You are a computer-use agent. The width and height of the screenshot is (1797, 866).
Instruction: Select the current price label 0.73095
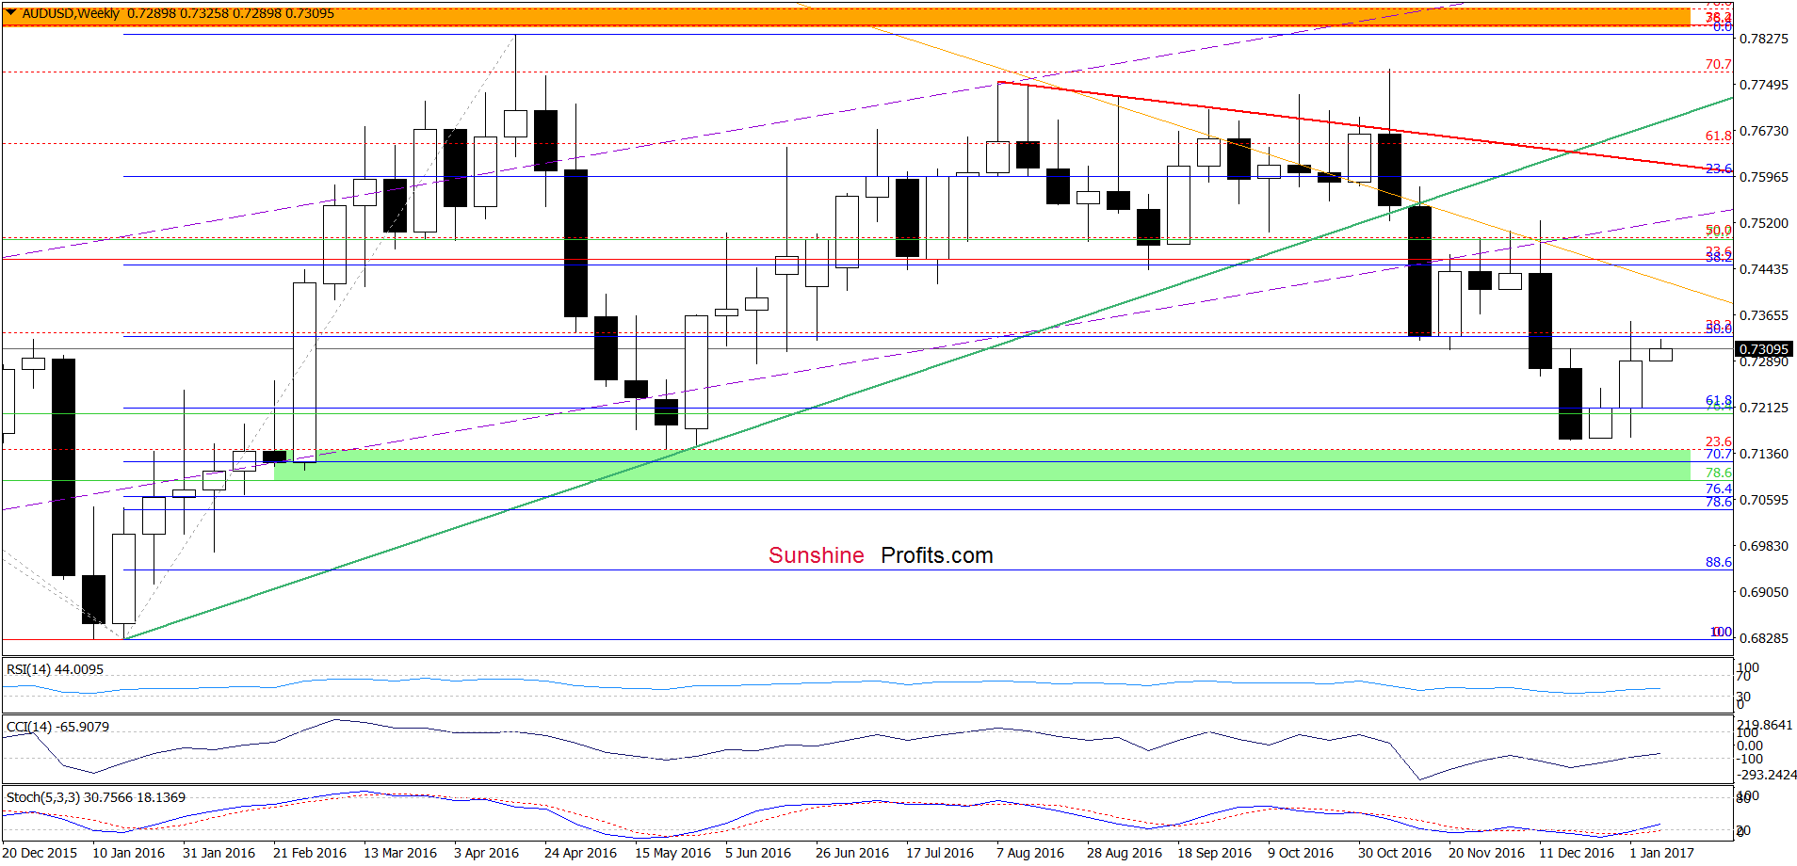click(x=1763, y=349)
